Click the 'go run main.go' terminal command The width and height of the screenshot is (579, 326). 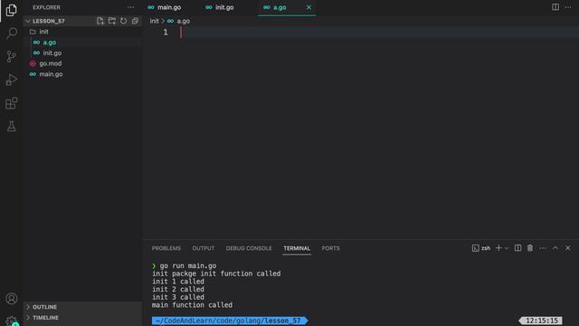(x=188, y=265)
